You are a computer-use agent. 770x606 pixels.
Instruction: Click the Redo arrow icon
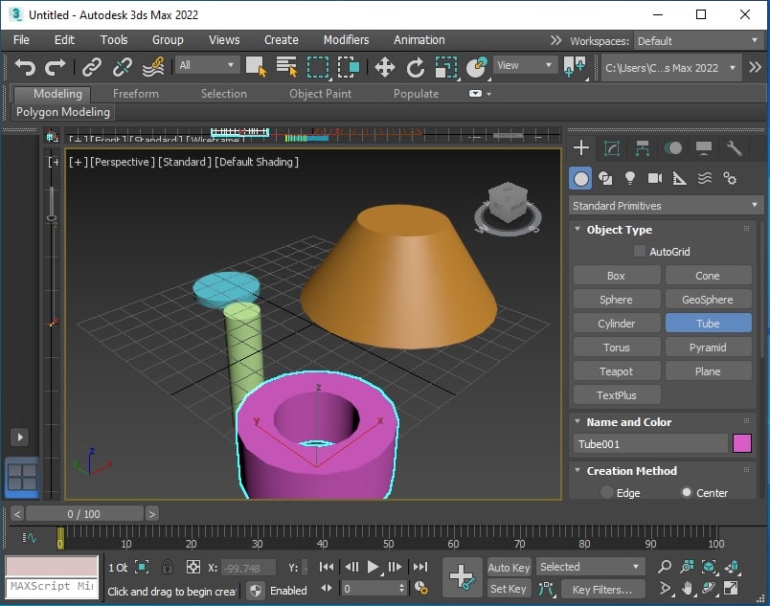coord(55,66)
